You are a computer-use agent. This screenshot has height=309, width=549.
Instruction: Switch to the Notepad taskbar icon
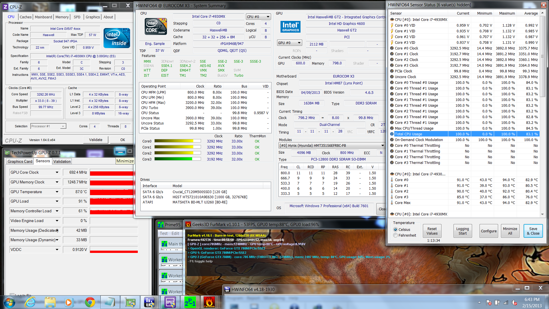click(110, 302)
